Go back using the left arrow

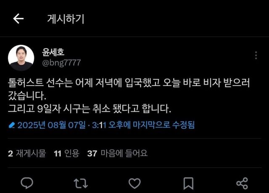[18, 18]
